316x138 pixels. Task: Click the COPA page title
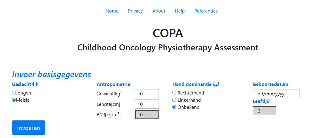pos(168,33)
